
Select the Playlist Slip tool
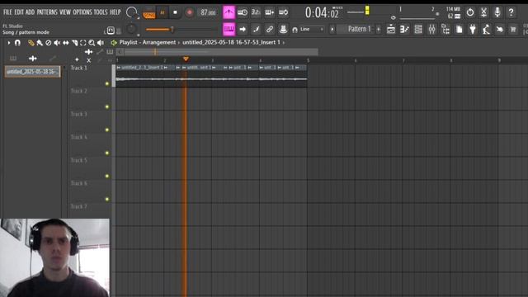66,43
